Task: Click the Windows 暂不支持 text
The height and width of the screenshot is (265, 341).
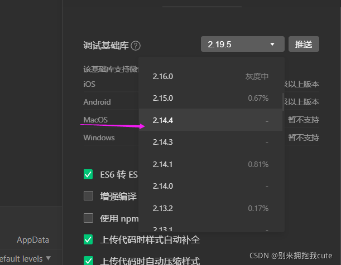Action: 304,138
